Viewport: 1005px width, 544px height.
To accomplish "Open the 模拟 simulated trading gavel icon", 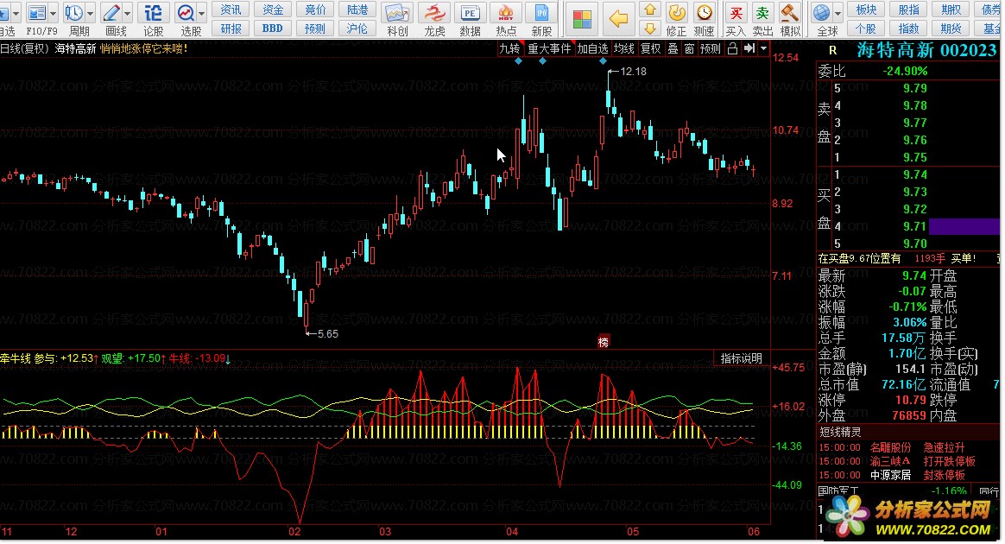I will pyautogui.click(x=789, y=12).
